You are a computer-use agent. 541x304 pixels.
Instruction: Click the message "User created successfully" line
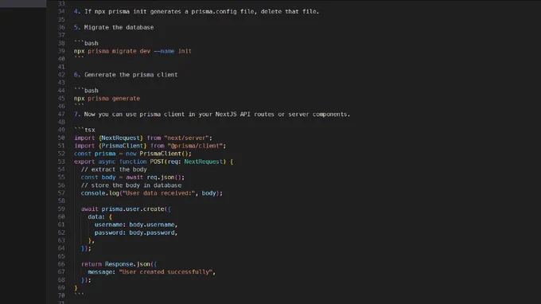click(x=151, y=272)
